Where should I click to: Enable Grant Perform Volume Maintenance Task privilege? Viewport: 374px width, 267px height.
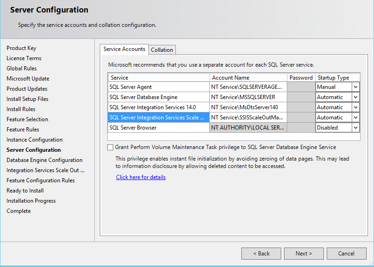(110, 147)
